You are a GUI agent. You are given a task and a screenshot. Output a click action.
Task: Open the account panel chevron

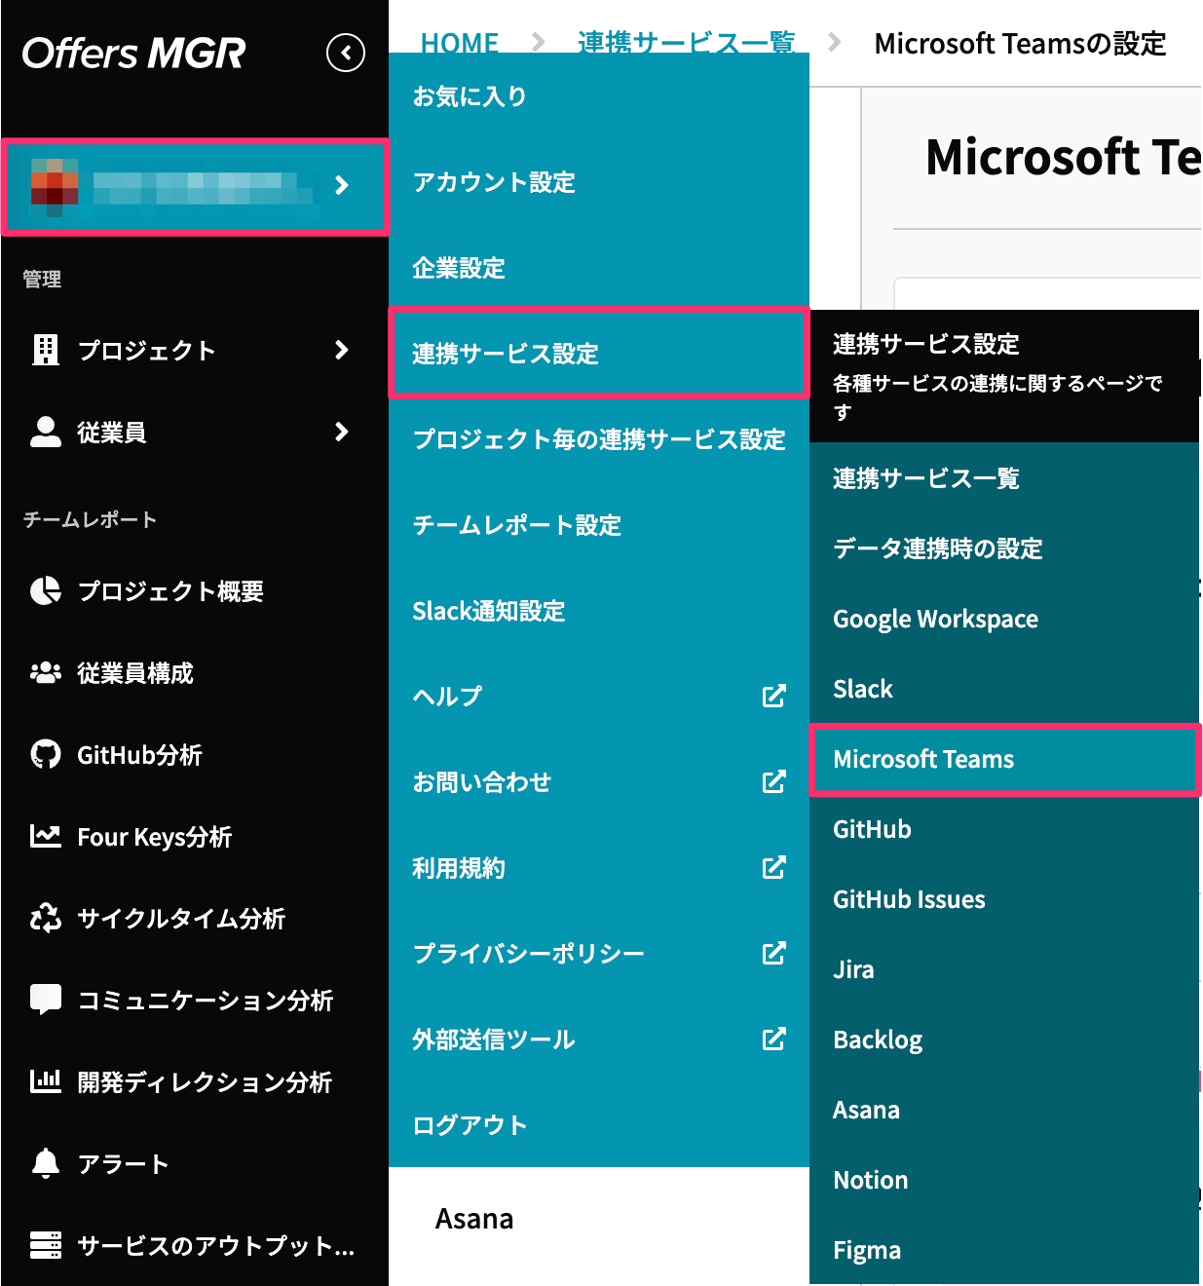tap(343, 187)
